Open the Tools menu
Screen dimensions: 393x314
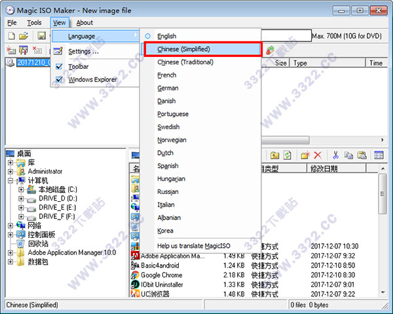click(34, 23)
